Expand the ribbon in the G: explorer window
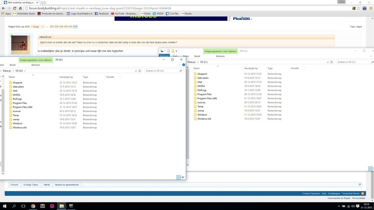This screenshot has width=374, height=210. [x=179, y=65]
